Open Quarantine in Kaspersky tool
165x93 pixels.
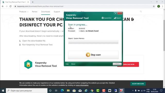pos(106,18)
